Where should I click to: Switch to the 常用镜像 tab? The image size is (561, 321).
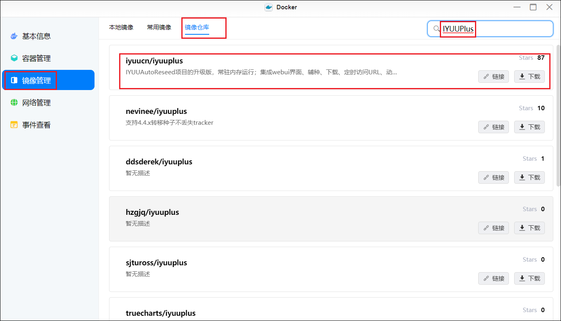click(x=159, y=27)
